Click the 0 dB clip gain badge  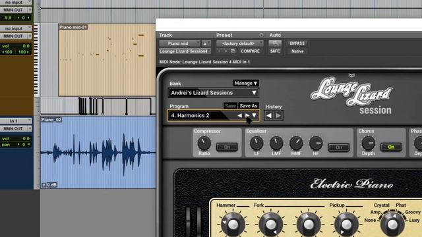tap(50, 185)
